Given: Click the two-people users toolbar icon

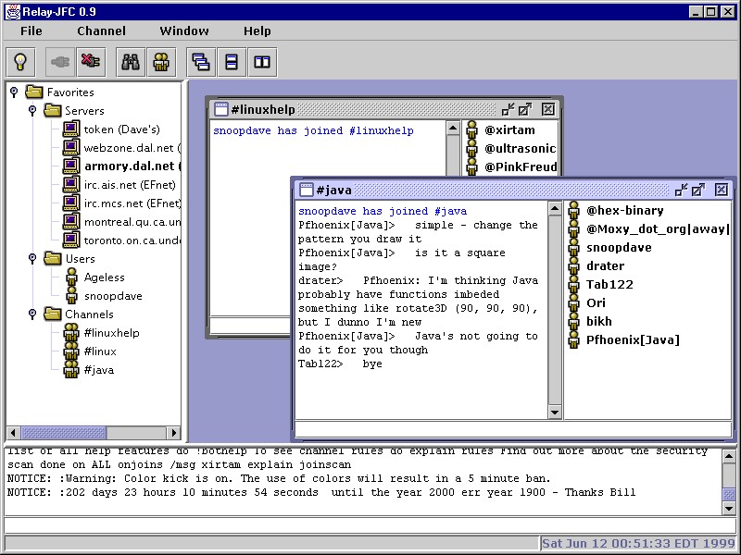Looking at the screenshot, I should (161, 62).
